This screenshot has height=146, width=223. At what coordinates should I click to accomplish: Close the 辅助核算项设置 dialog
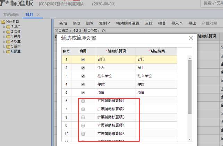190,38
